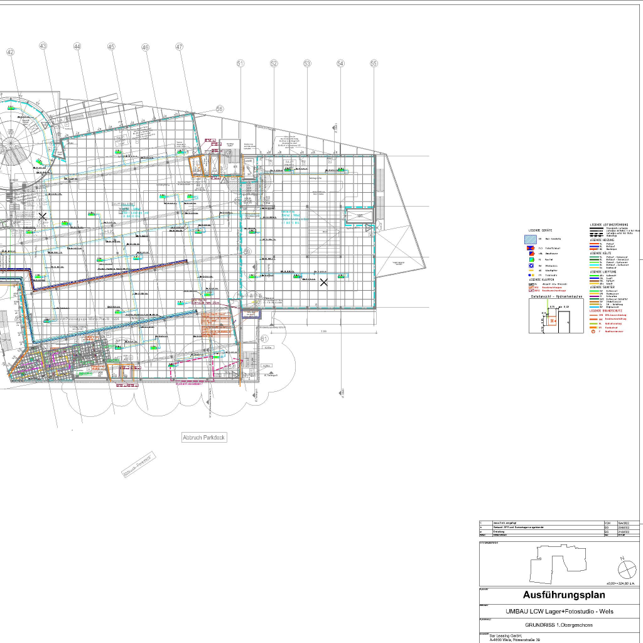Click the hatched blue device legend symbol
This screenshot has height=643, width=643.
[532, 239]
